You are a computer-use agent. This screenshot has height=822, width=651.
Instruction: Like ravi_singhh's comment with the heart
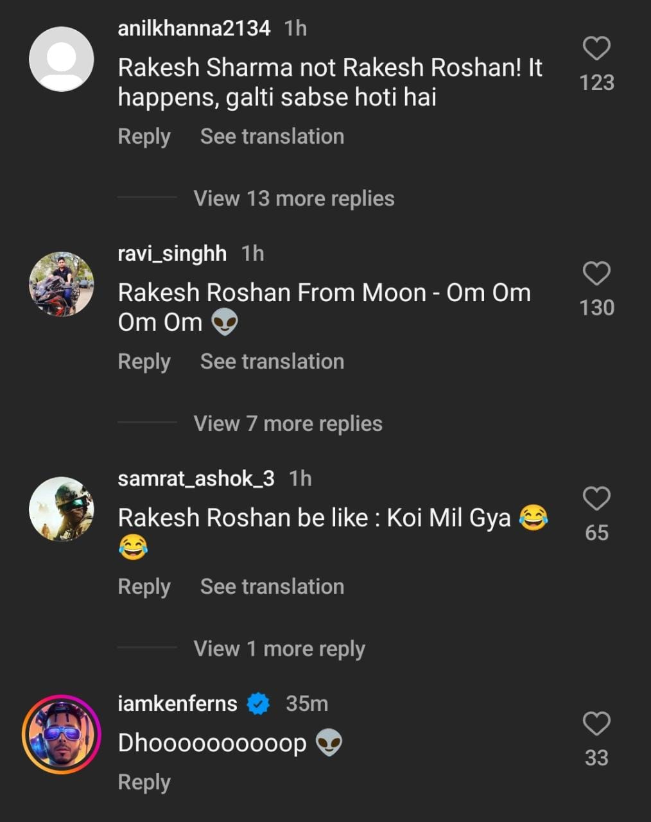point(596,274)
